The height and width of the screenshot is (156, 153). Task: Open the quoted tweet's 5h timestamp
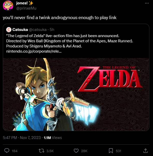tap(52, 30)
